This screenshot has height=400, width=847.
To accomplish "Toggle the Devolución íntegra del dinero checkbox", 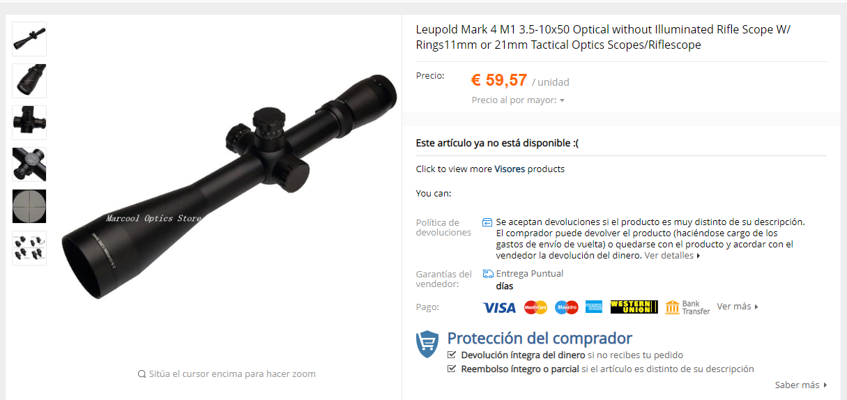I will coord(452,355).
